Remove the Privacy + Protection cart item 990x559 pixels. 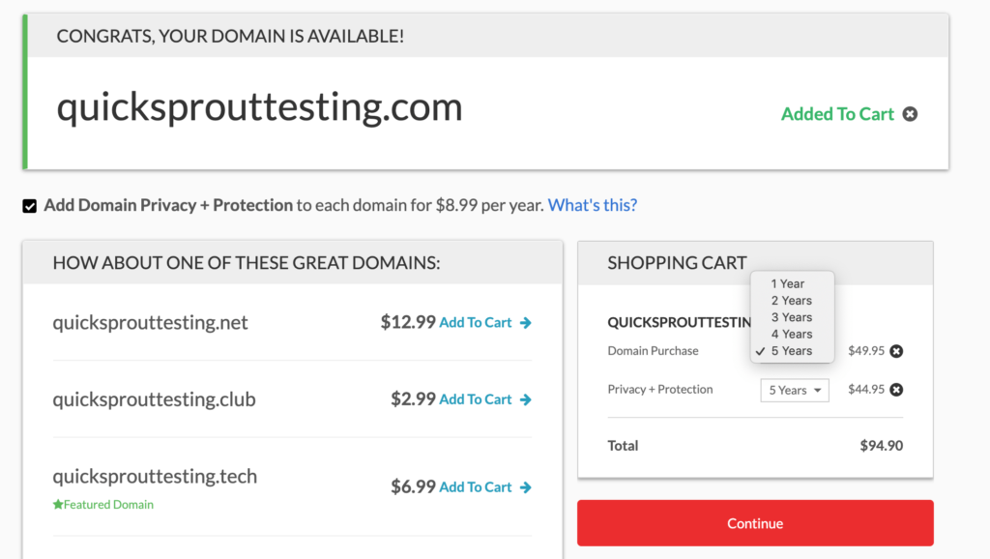pos(896,390)
